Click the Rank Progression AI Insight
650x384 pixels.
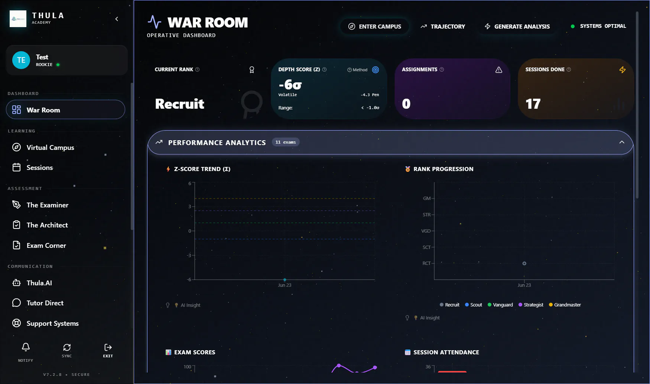[x=423, y=318]
